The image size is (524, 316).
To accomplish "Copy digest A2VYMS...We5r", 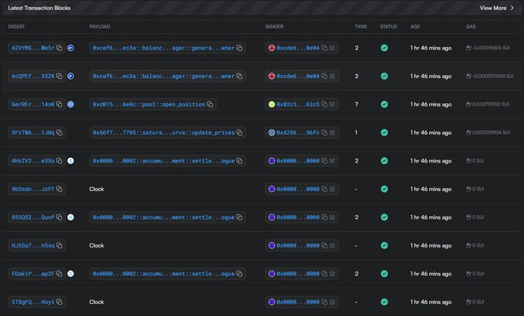I will (x=59, y=48).
